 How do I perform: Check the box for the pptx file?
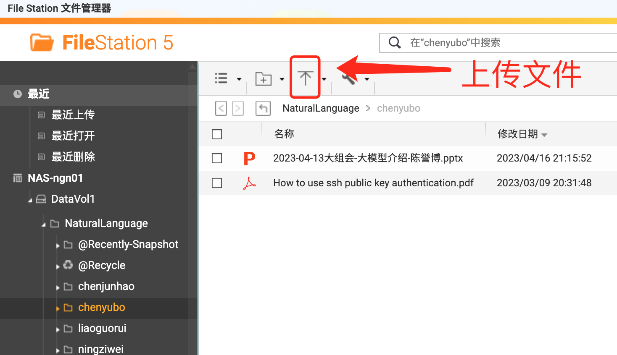tap(217, 158)
